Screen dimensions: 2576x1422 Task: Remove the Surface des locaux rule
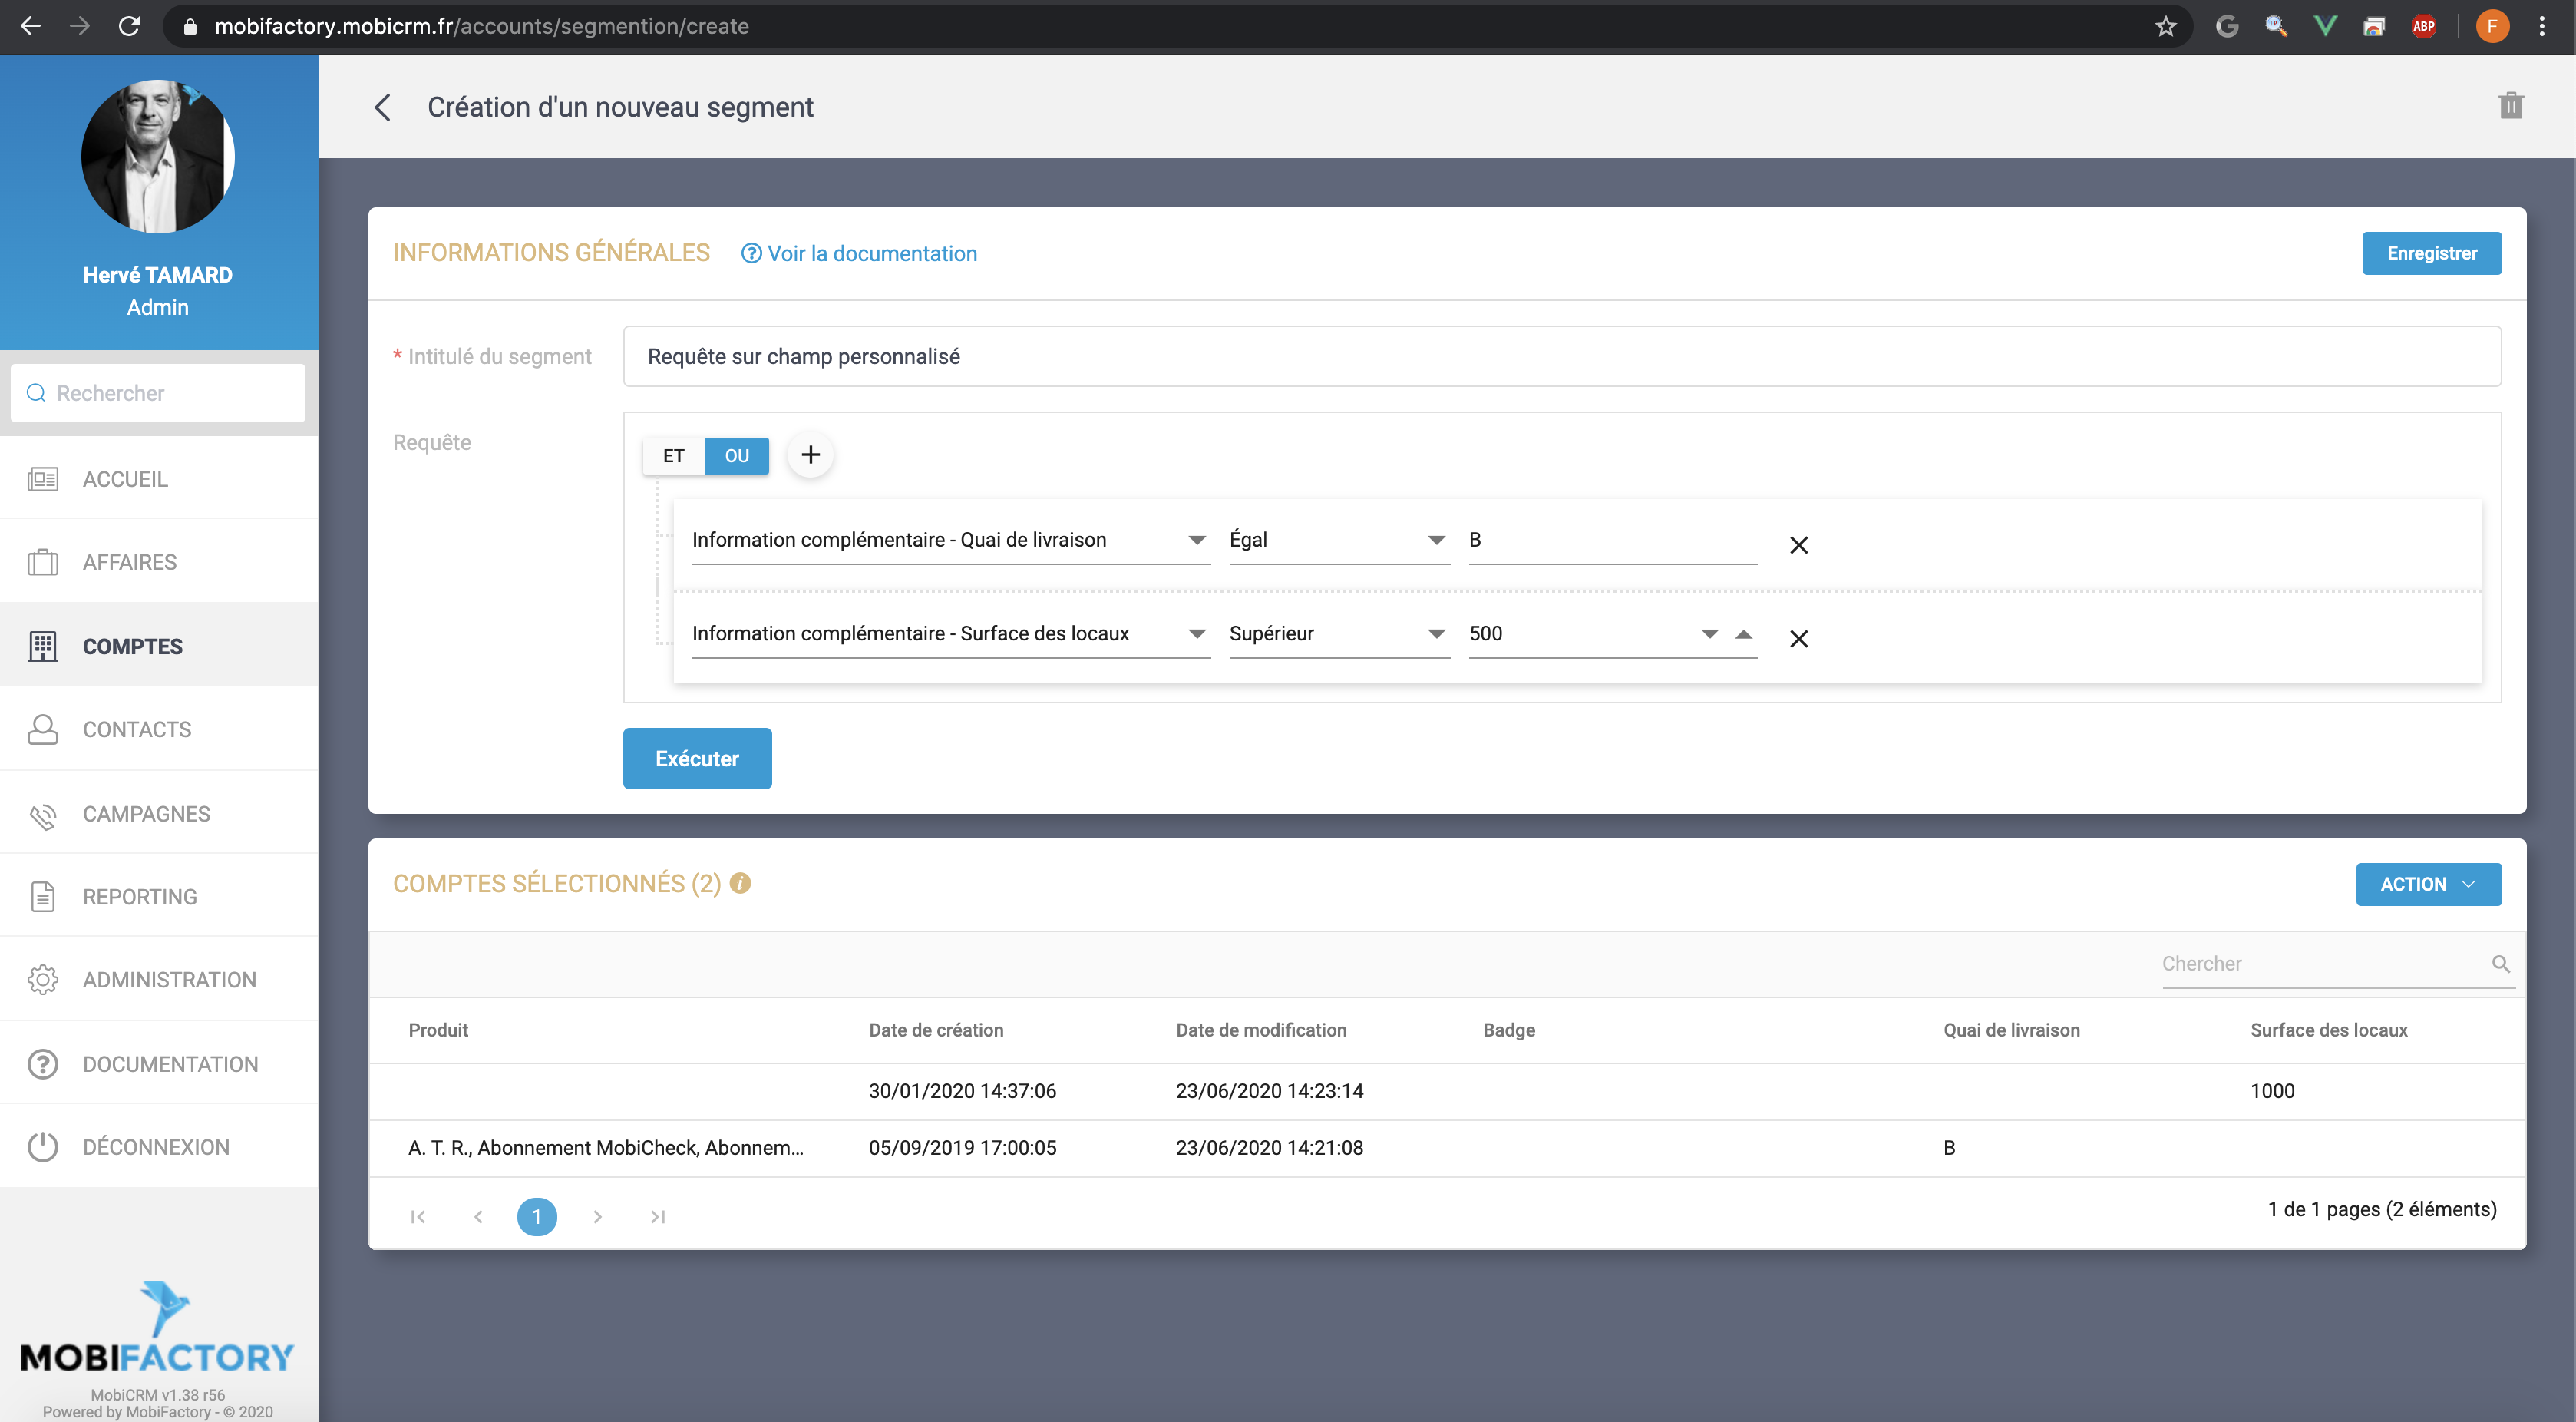pos(1798,638)
